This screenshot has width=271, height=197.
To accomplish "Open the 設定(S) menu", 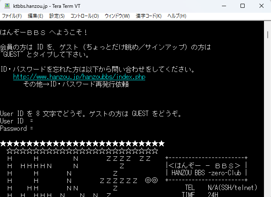I will pyautogui.click(x=57, y=16).
